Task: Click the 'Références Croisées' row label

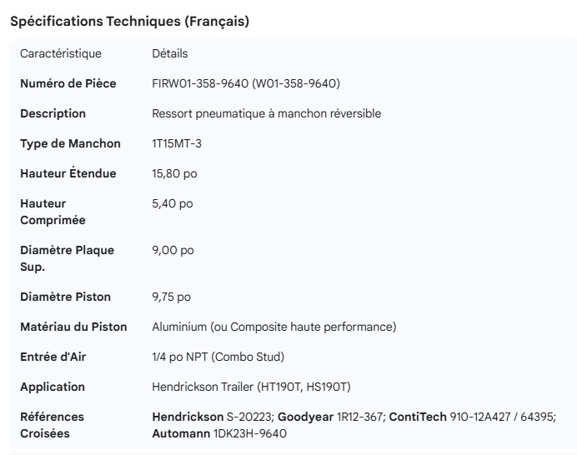Action: click(x=52, y=425)
